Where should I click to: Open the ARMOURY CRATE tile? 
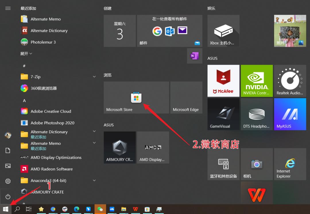tap(120, 147)
